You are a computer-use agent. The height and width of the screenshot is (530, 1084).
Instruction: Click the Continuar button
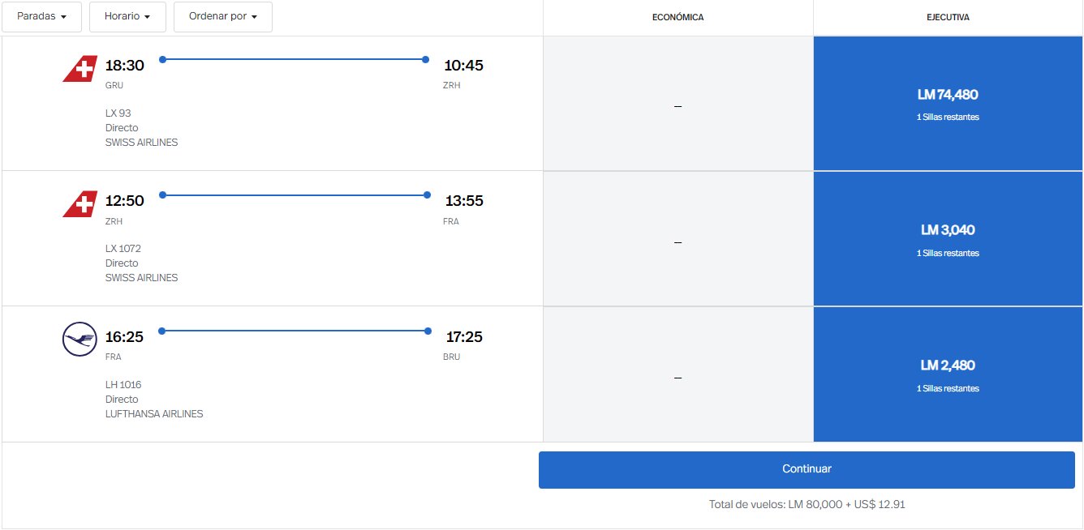click(x=807, y=469)
